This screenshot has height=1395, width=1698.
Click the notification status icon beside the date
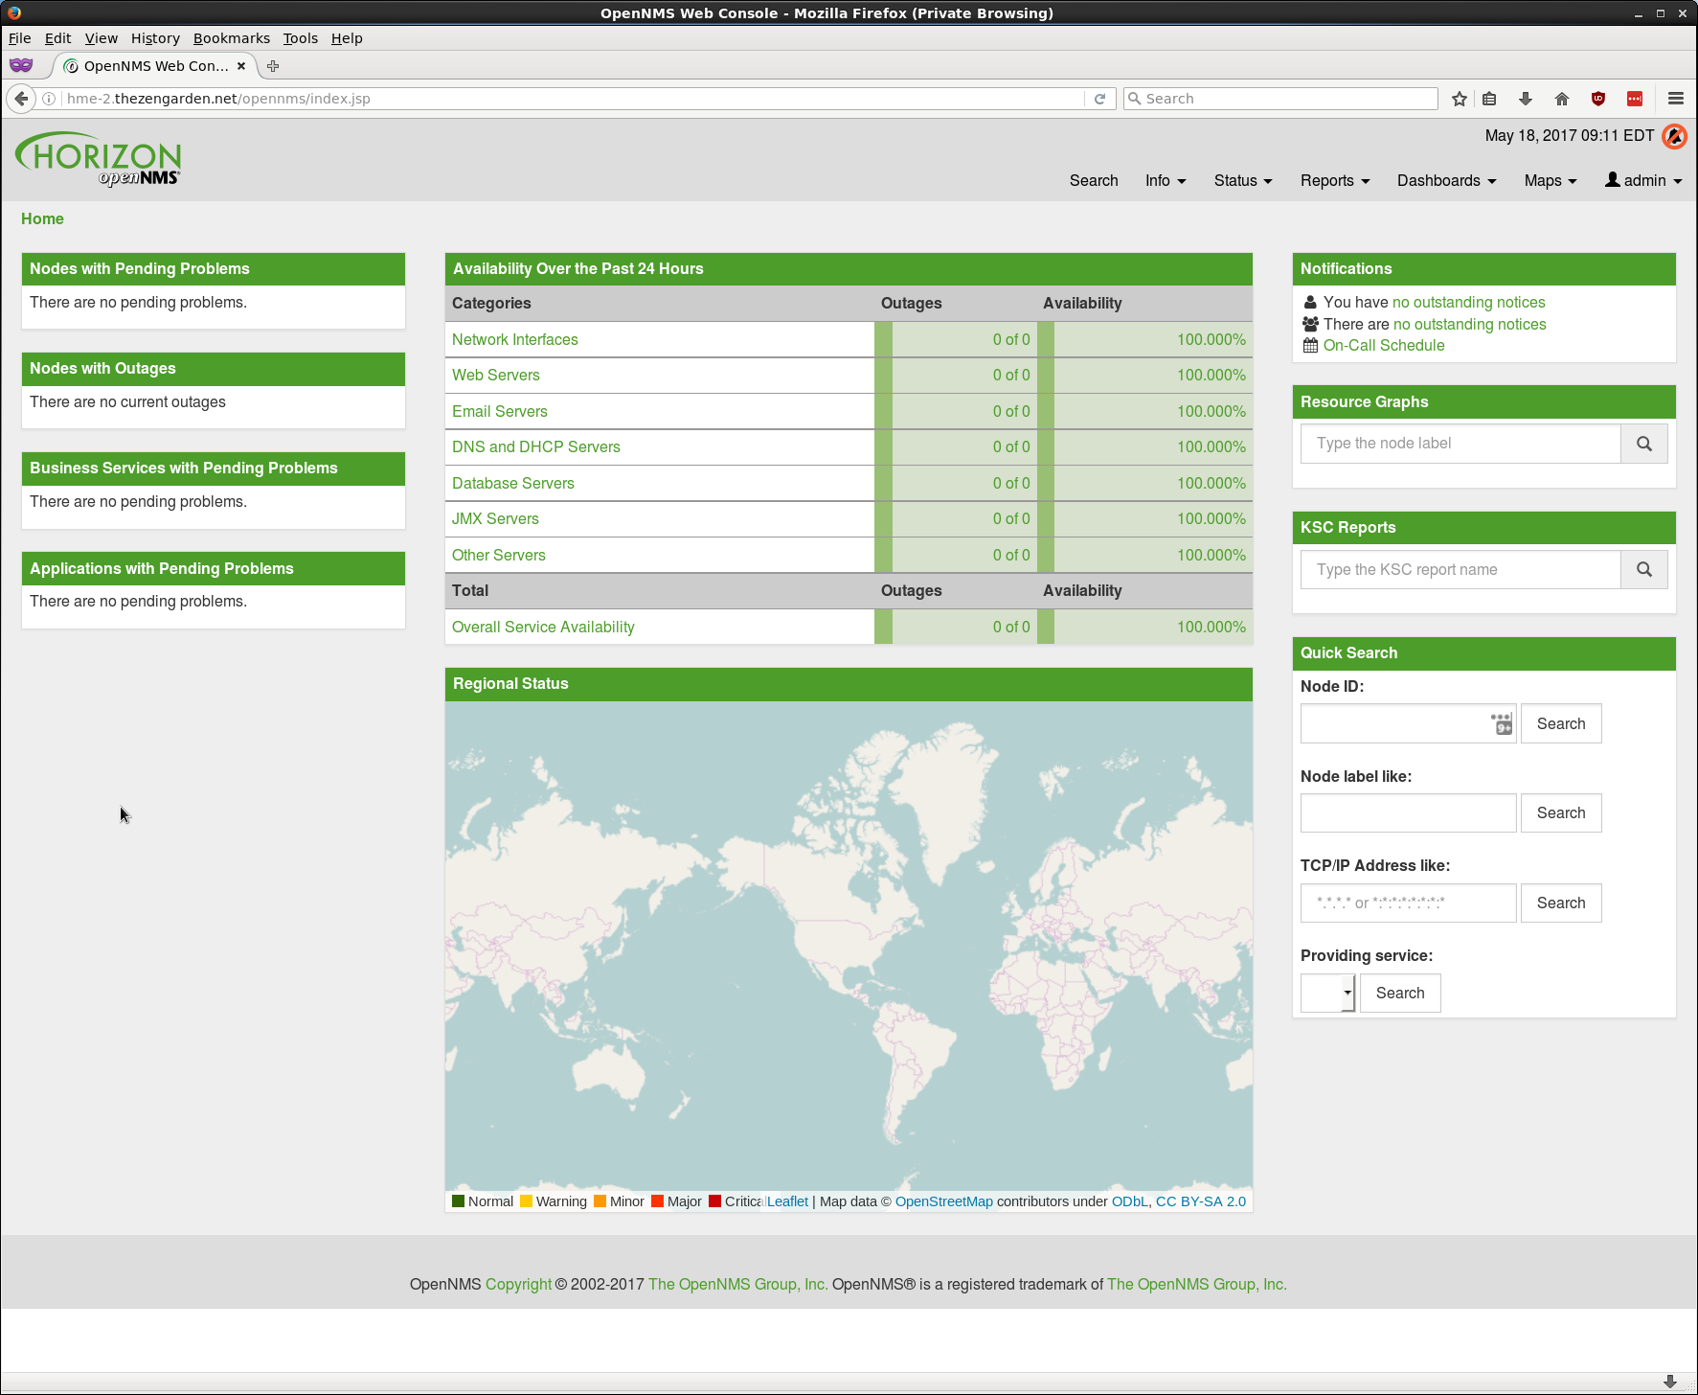coord(1674,136)
